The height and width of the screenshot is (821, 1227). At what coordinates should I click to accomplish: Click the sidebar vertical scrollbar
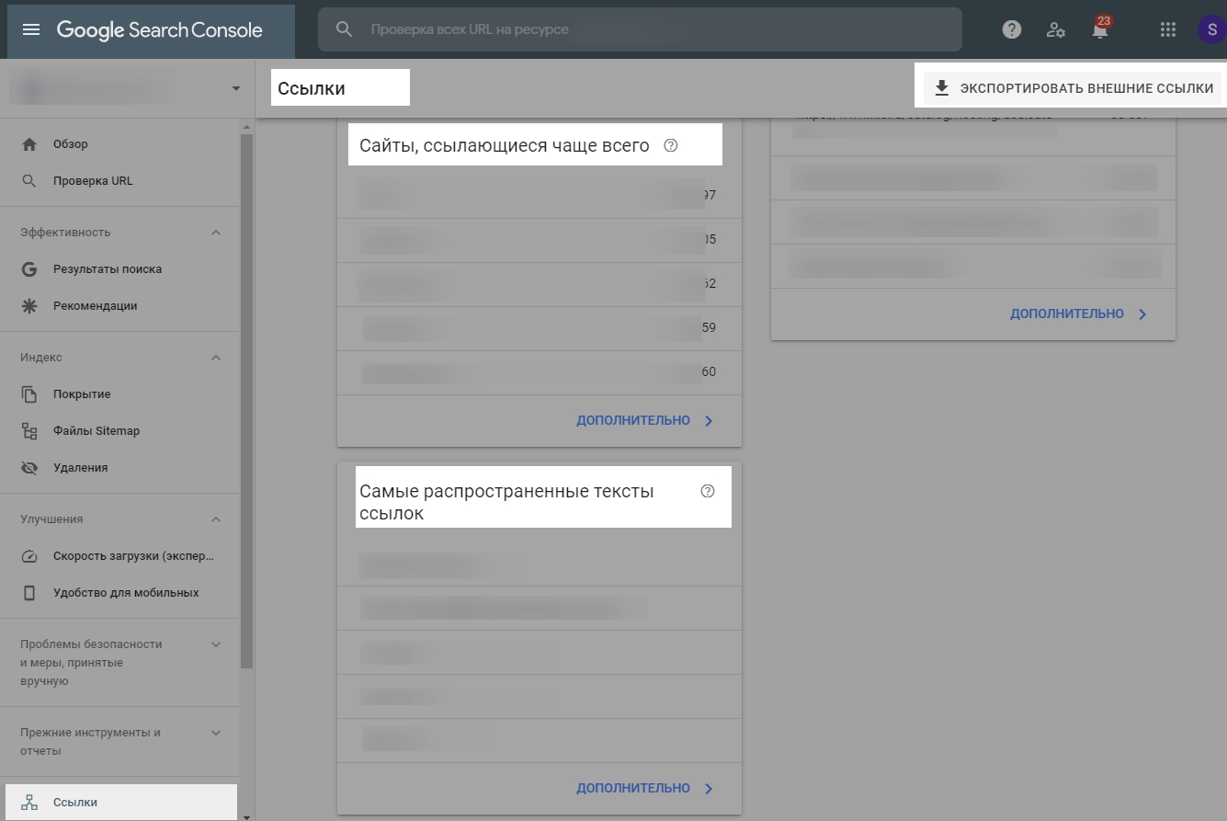point(246,400)
